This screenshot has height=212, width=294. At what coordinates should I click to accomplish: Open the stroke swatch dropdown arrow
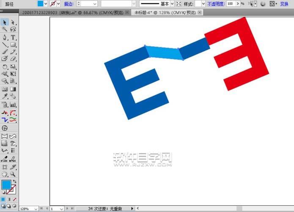58,3
